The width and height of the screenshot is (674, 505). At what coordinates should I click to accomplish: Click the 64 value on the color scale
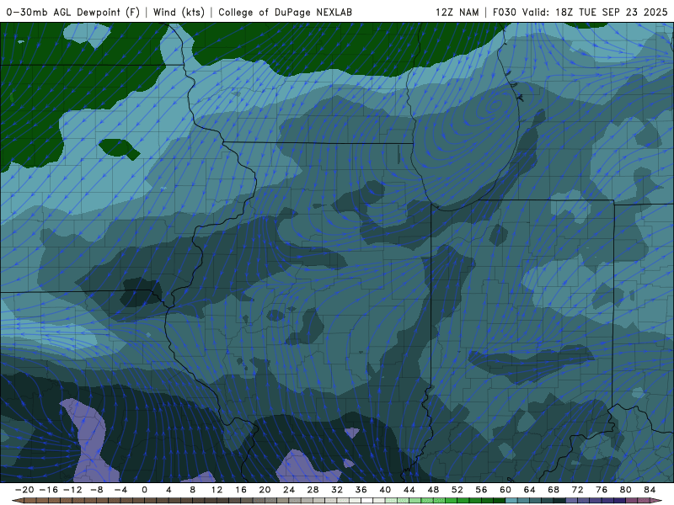(x=530, y=490)
